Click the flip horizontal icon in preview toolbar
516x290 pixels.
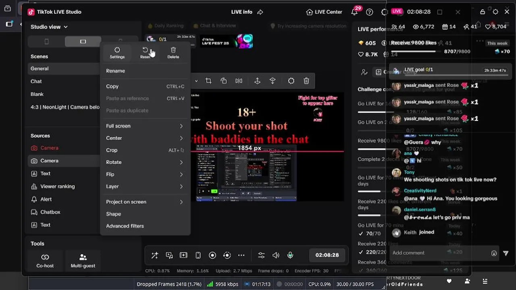[x=239, y=81]
